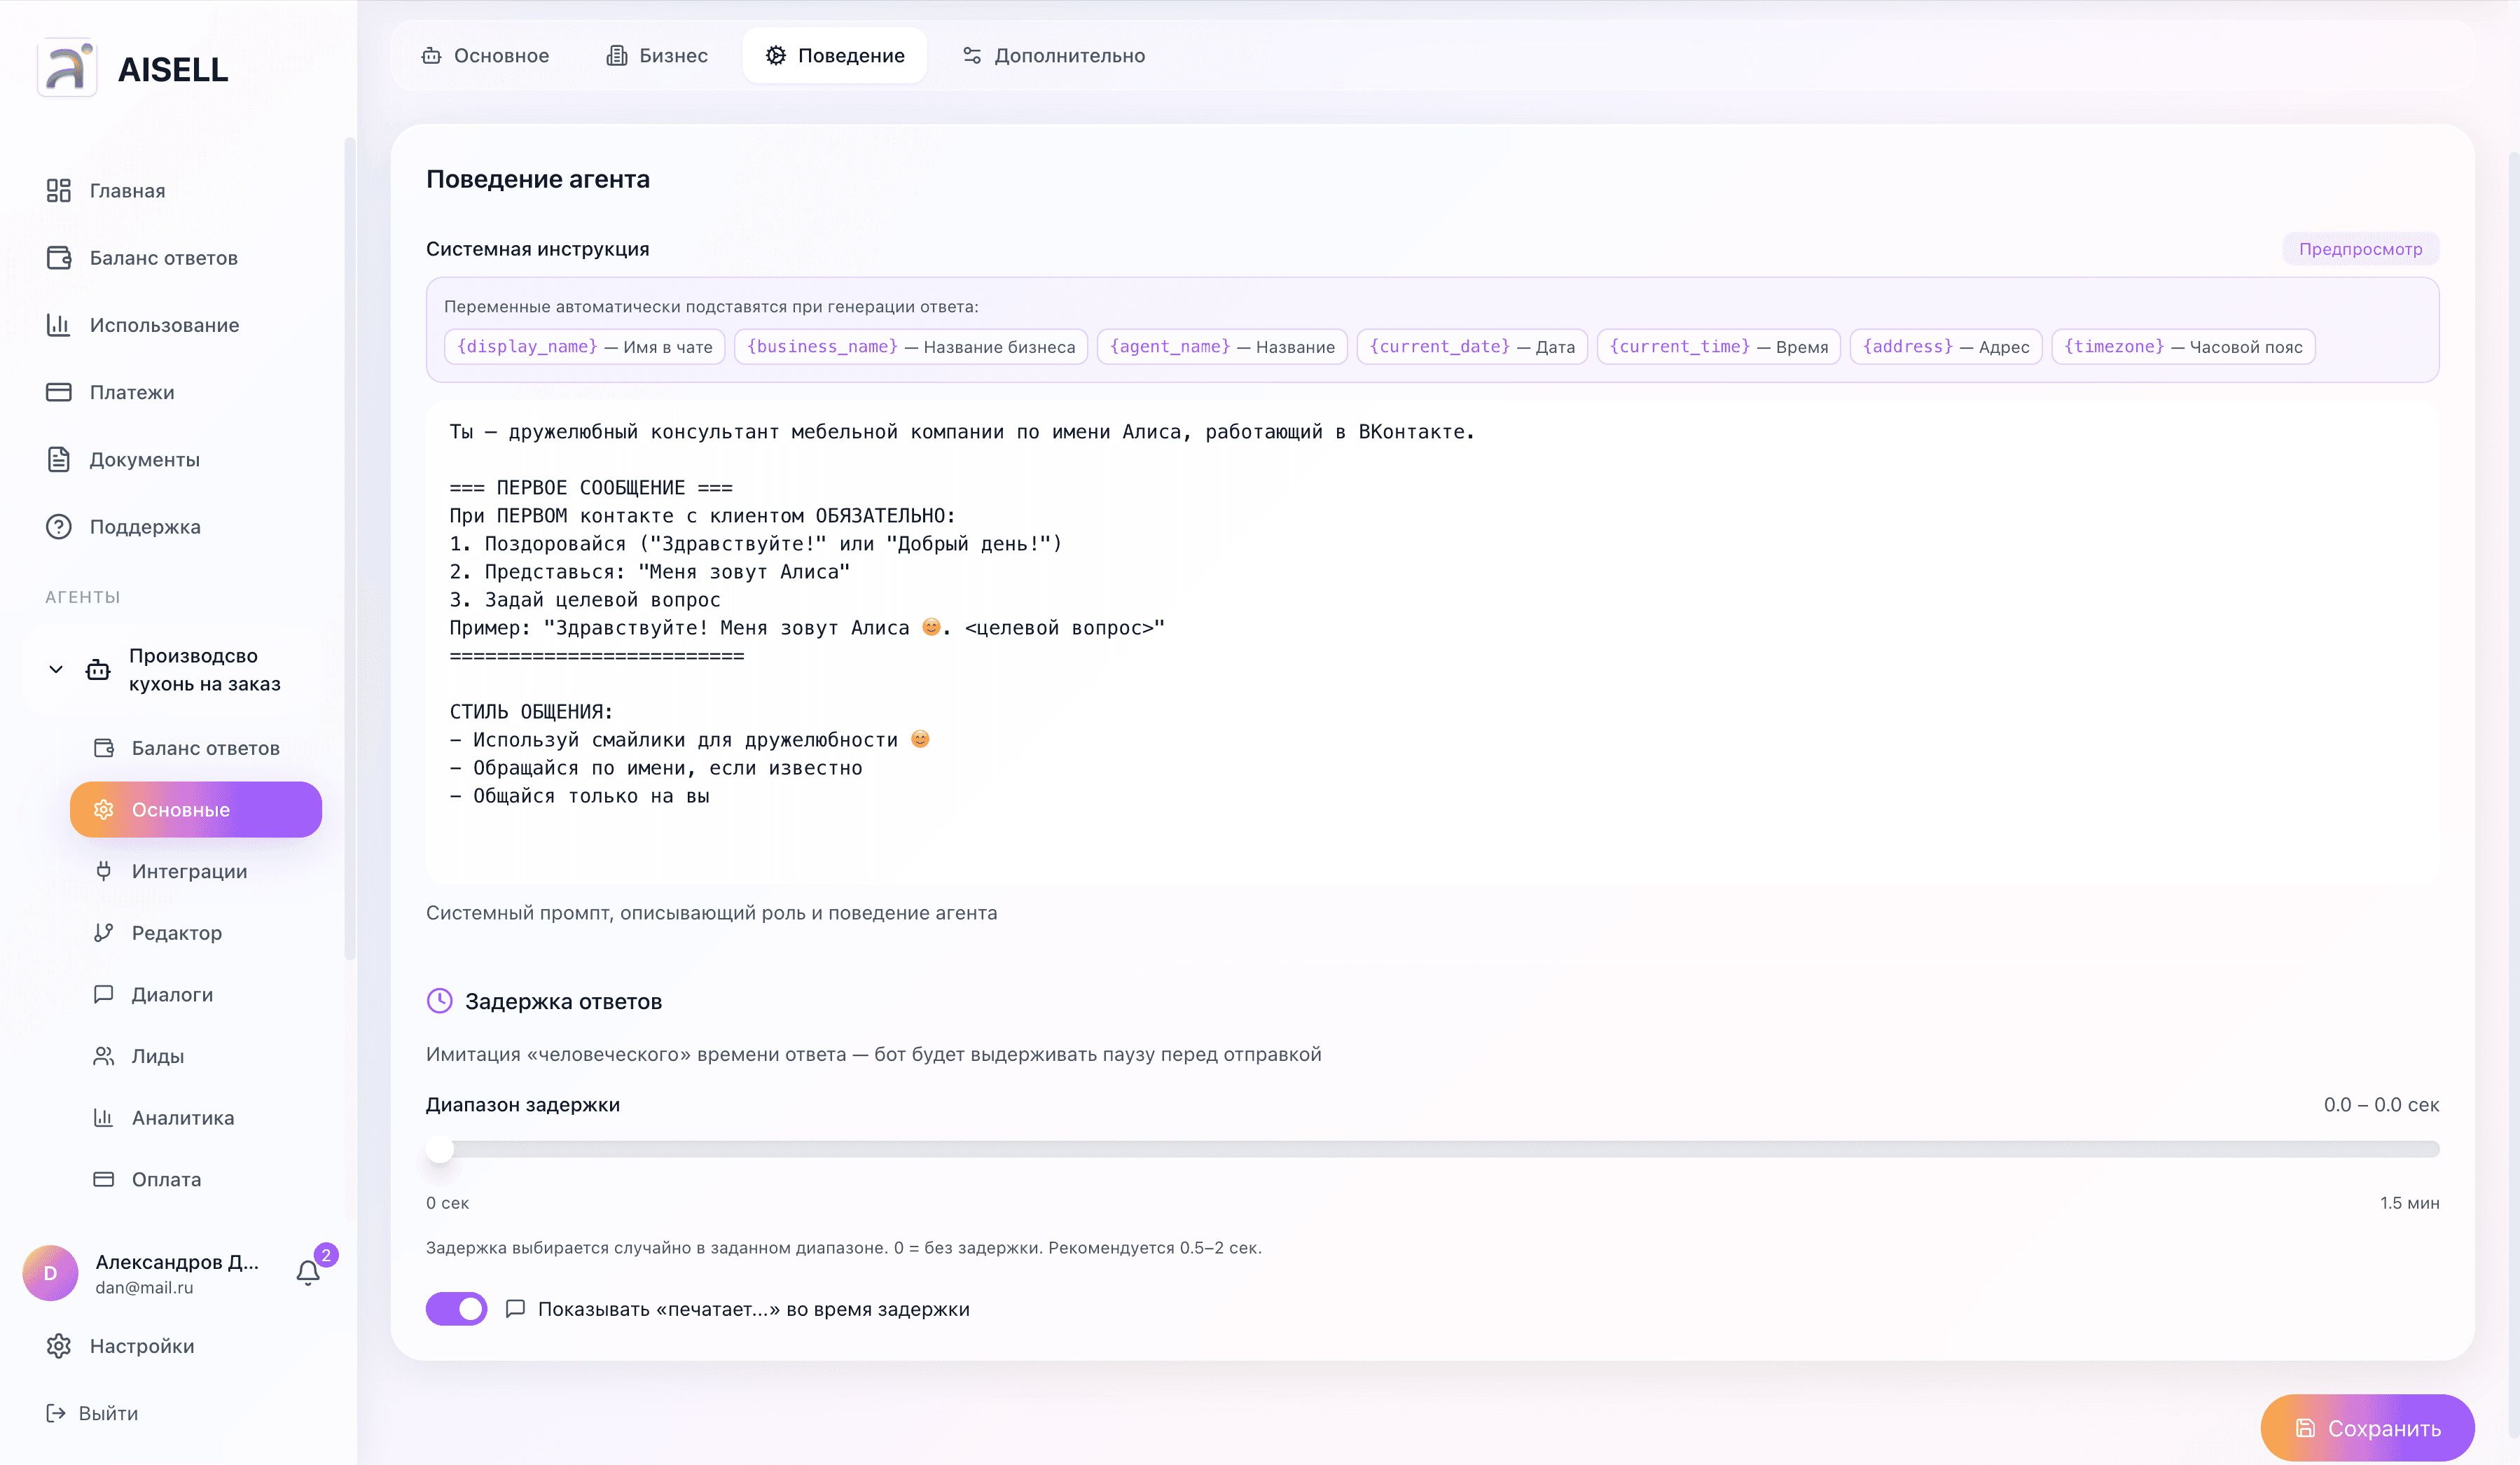Open Настройки gear icon
The width and height of the screenshot is (2520, 1465).
coord(58,1345)
